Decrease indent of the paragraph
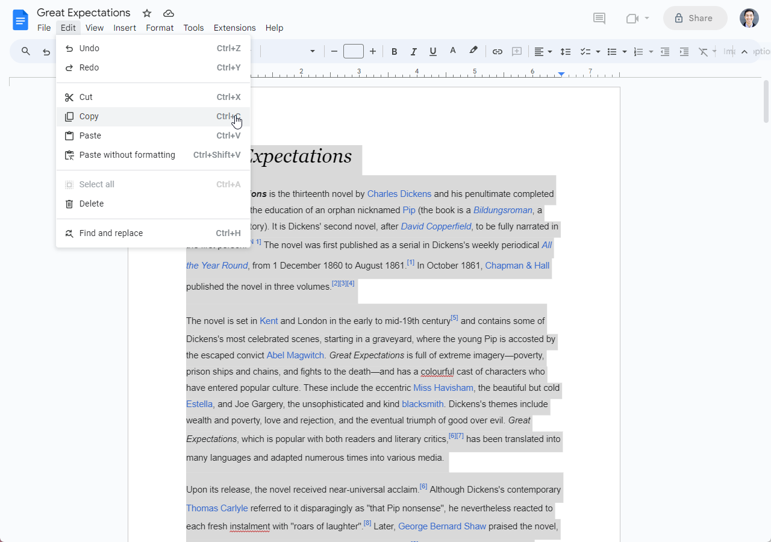The image size is (771, 542). click(665, 52)
